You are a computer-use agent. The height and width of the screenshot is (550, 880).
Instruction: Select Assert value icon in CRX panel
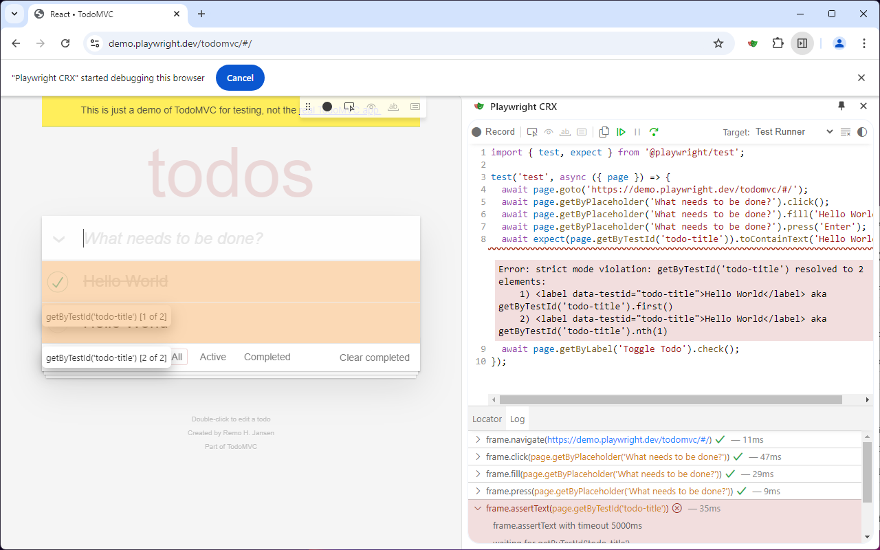[x=582, y=132]
